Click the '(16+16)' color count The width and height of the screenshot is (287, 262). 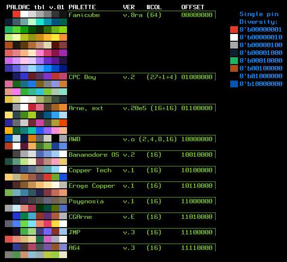tap(164, 108)
